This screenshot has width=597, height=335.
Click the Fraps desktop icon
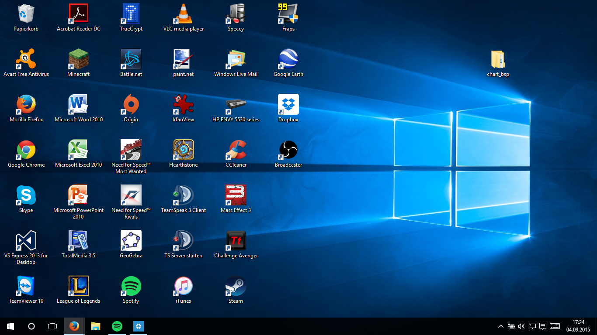(288, 14)
